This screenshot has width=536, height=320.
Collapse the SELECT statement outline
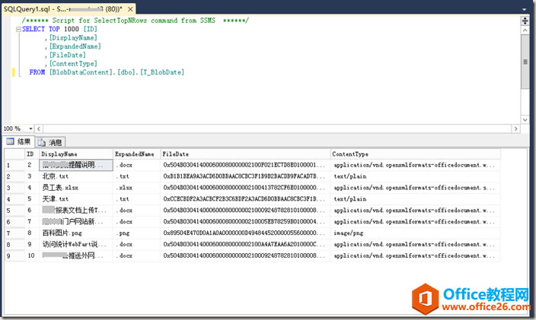pos(17,29)
